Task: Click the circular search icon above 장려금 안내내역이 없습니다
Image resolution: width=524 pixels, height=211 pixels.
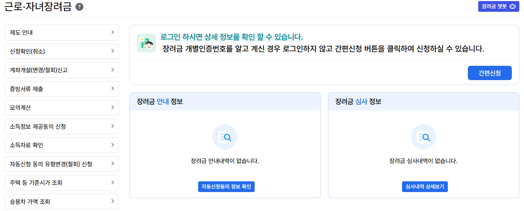Action: tap(225, 137)
